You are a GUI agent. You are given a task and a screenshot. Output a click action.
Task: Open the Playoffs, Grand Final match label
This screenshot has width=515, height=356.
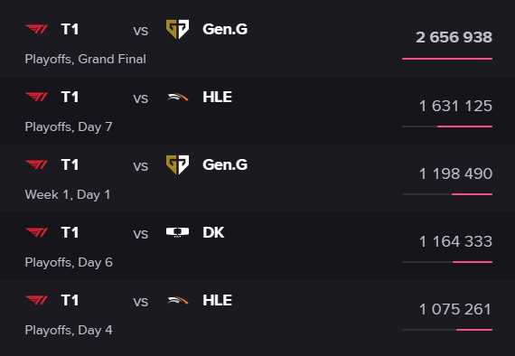pyautogui.click(x=86, y=59)
